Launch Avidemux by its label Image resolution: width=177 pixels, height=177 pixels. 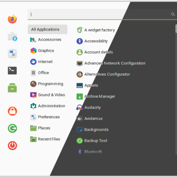93,119
